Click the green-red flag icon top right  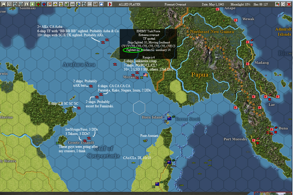point(277,4)
